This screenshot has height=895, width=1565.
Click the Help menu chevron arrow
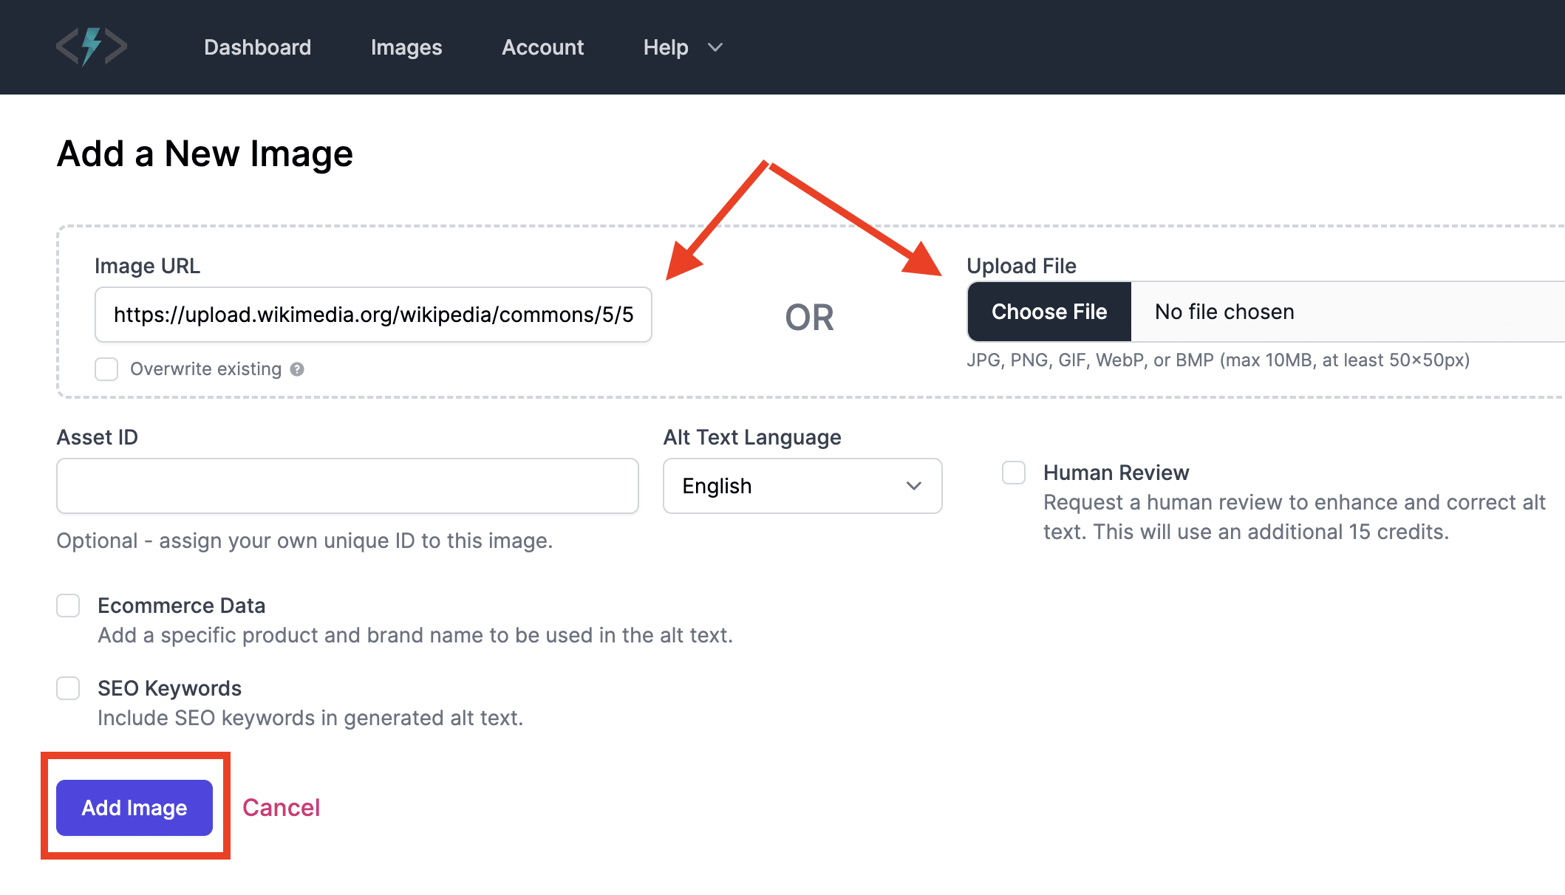[715, 47]
